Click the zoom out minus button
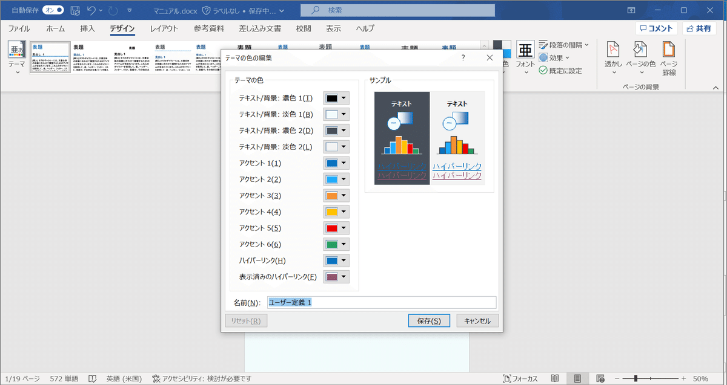Viewport: 727px width, 385px height. [618, 378]
